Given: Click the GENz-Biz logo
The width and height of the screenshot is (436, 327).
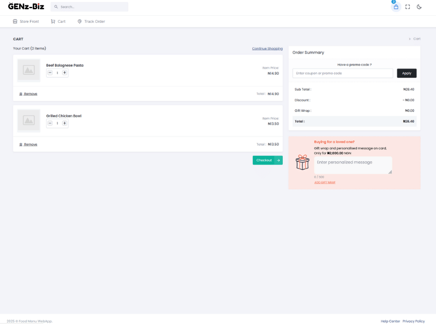Looking at the screenshot, I should point(26,7).
